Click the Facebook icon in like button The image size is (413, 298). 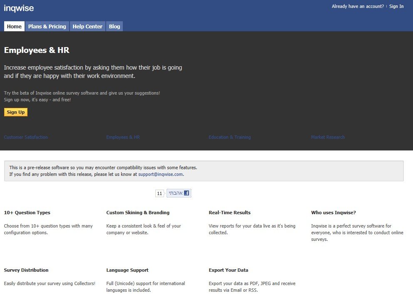[x=187, y=193]
